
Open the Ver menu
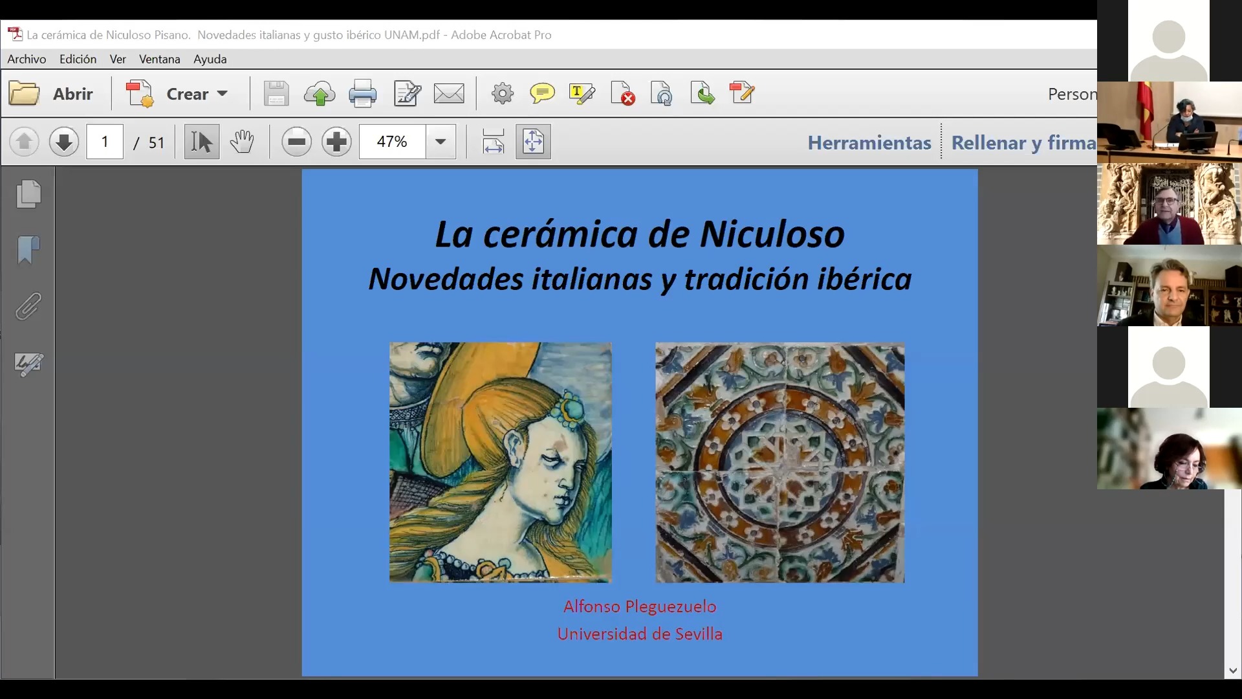click(x=118, y=59)
